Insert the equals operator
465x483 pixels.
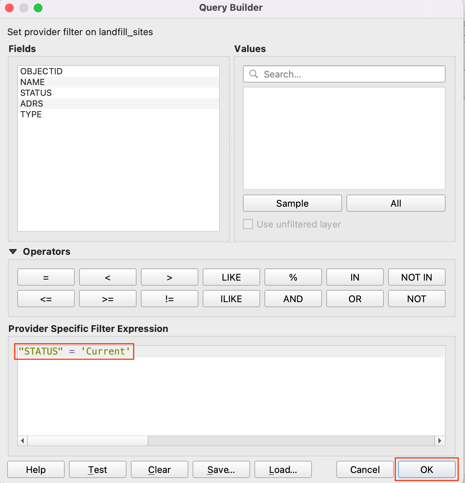46,277
